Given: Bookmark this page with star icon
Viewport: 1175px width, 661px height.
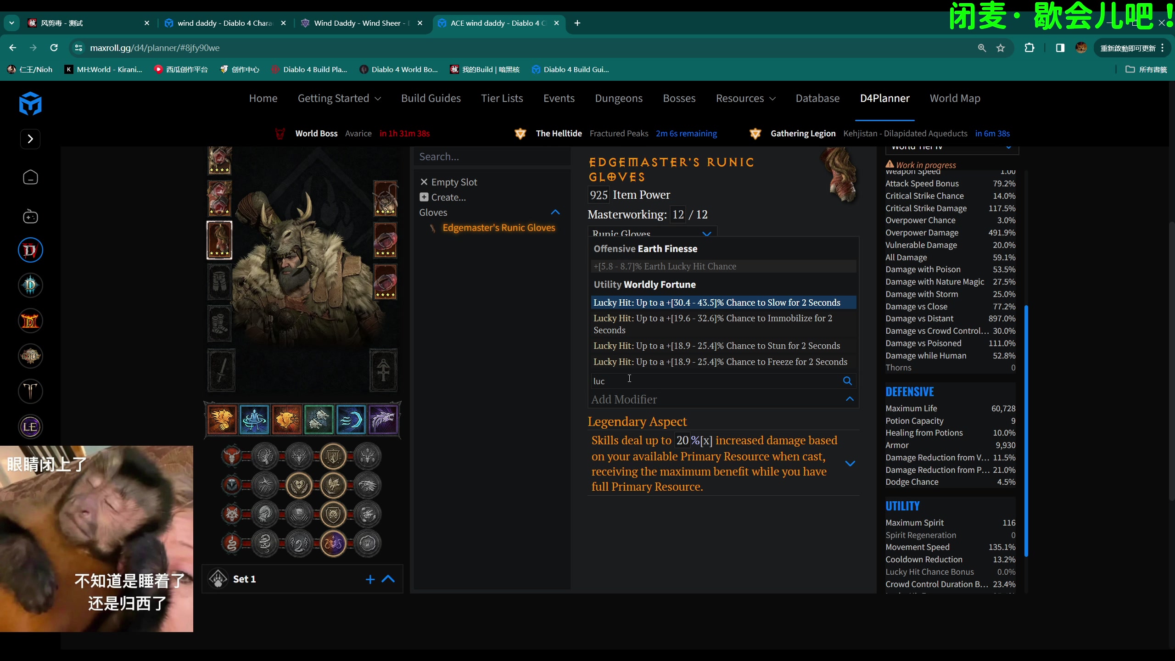Looking at the screenshot, I should 1001,48.
